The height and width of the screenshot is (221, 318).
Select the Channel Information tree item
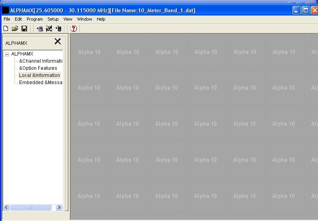click(x=41, y=61)
